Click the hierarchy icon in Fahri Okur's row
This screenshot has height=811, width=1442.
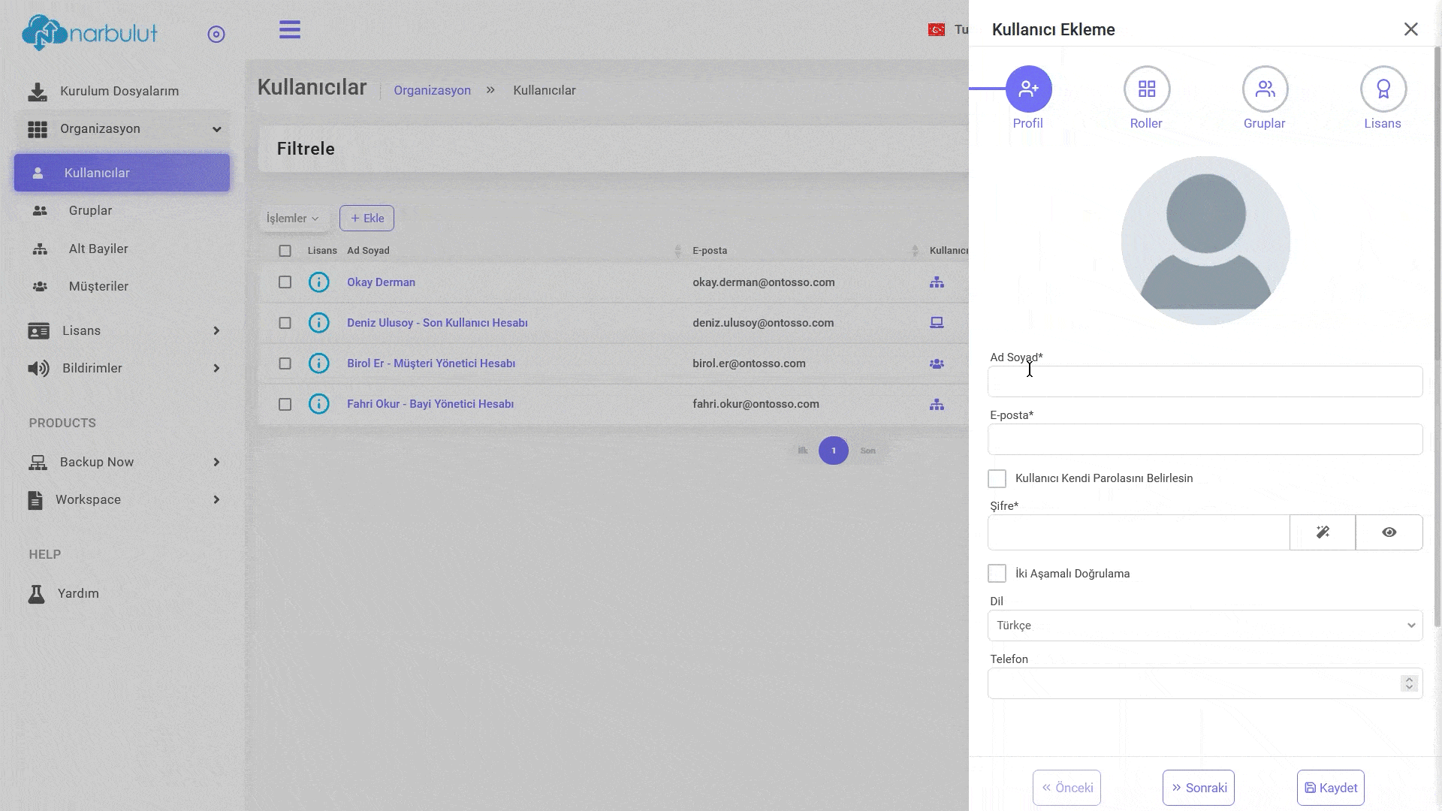pyautogui.click(x=937, y=404)
